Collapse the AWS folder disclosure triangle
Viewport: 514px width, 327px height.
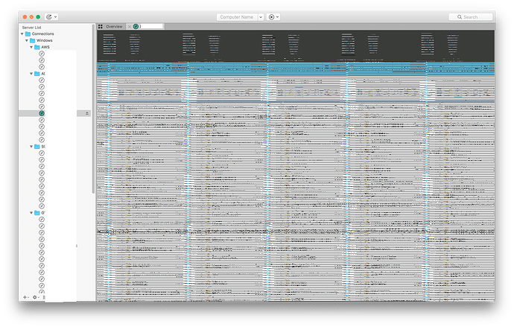point(31,47)
